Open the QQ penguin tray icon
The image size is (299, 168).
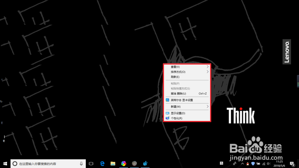point(248,164)
